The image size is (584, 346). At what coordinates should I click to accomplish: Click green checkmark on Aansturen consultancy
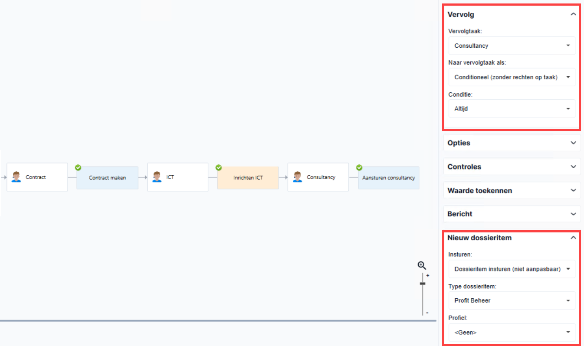tap(359, 167)
